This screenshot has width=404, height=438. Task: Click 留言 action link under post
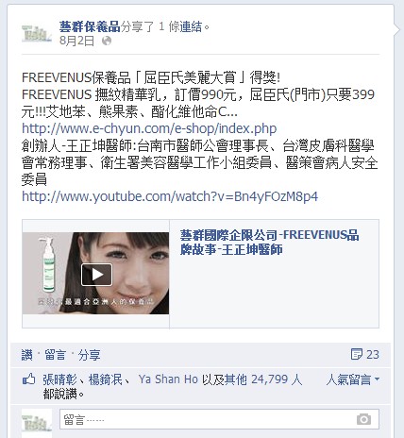[55, 355]
